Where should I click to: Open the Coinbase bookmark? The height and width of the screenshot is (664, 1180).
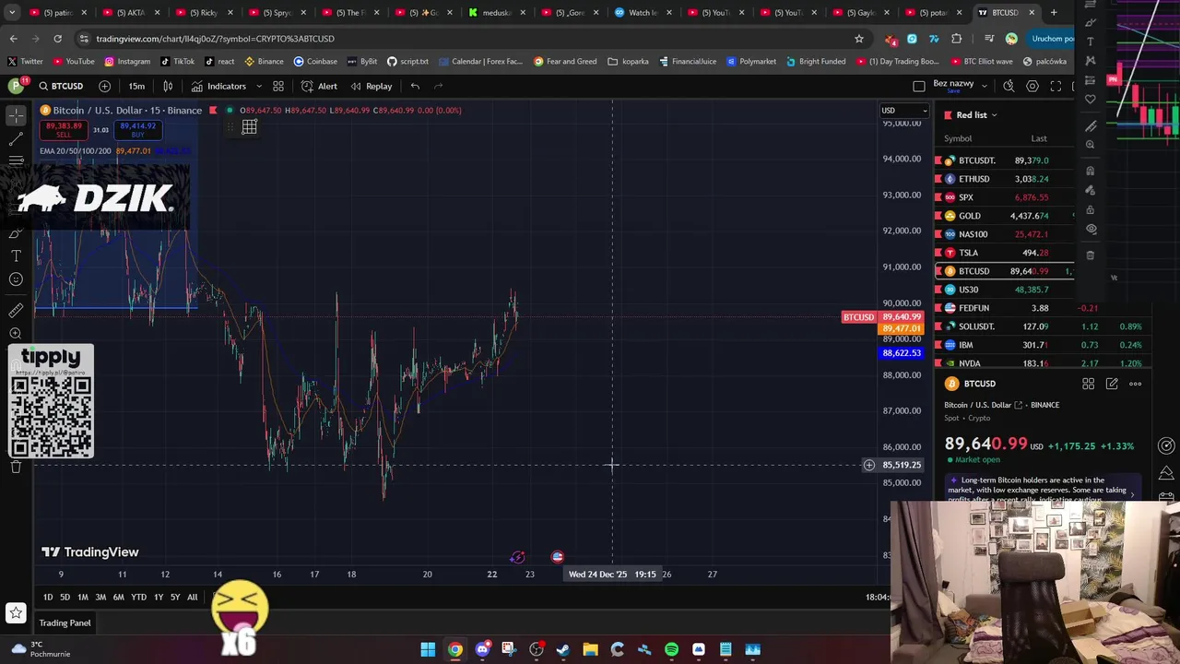314,61
